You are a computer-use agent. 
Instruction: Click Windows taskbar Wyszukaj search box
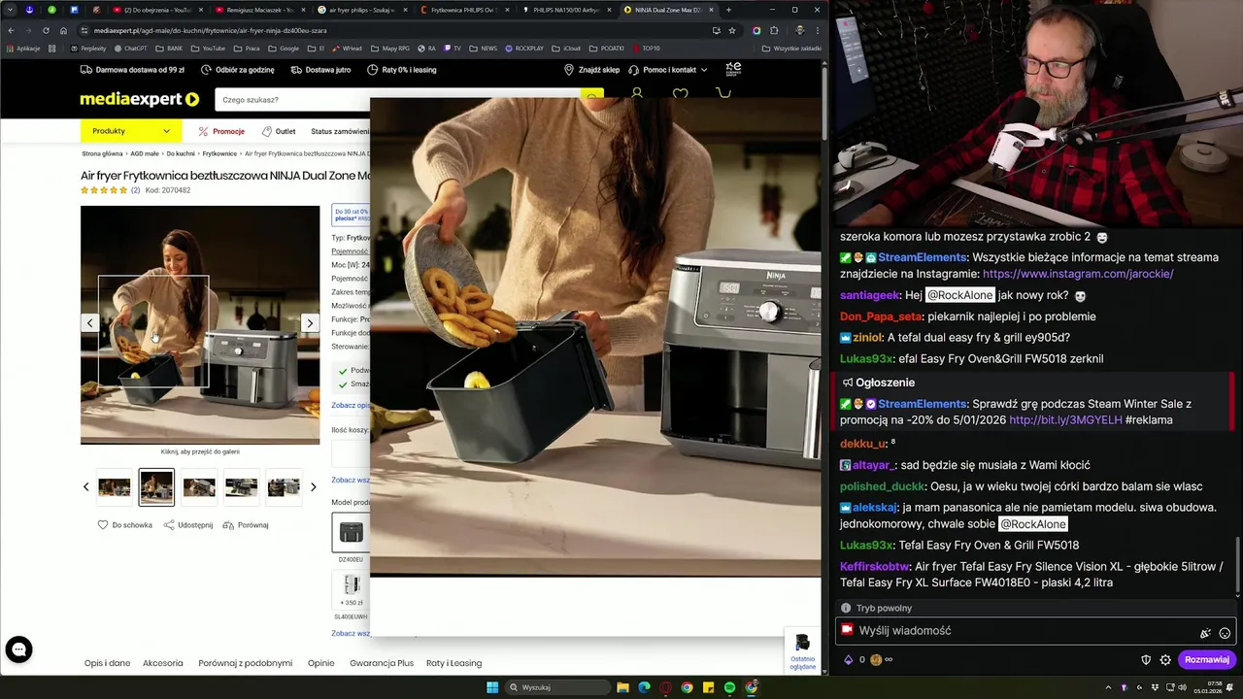point(558,687)
